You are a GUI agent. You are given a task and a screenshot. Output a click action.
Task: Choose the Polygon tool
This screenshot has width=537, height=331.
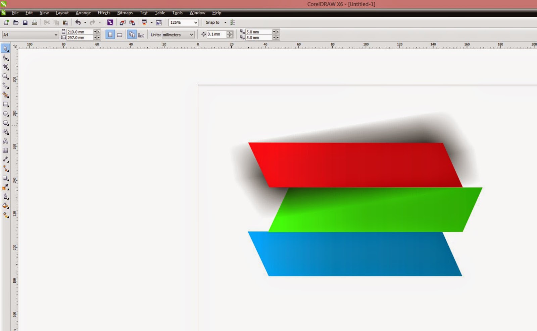coord(5,123)
